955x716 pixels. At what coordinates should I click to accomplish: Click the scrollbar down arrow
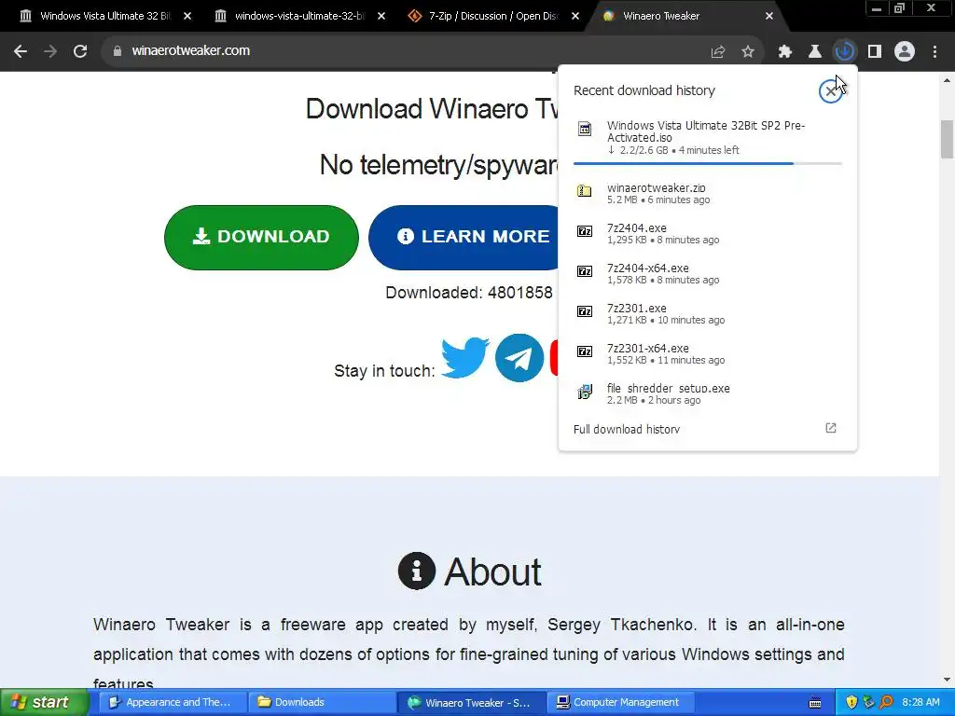pyautogui.click(x=948, y=680)
